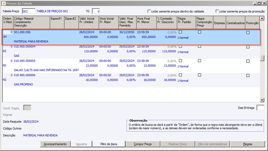Select the GALAO 3,6LTS GAS row
Image resolution: width=268 pixels, height=151 pixels.
(131, 65)
